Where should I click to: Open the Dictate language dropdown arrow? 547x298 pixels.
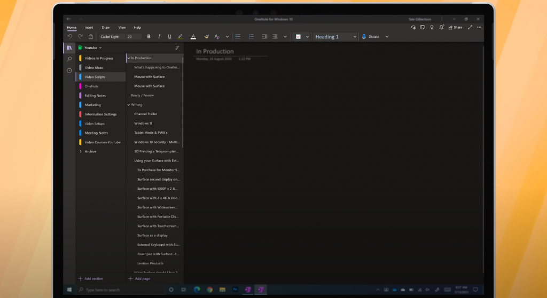tap(387, 37)
